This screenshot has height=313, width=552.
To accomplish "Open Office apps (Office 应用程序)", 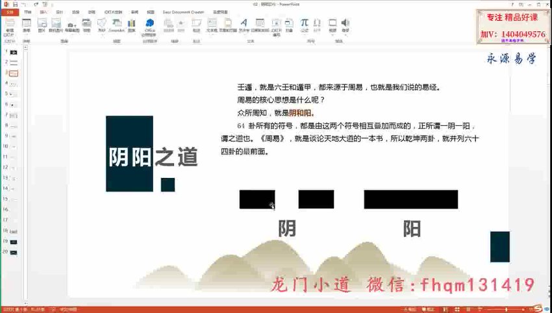I will click(149, 27).
